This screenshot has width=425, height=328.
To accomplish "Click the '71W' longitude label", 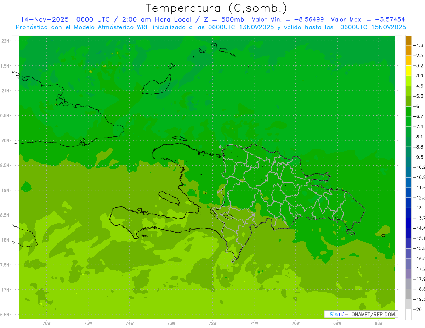I will pyautogui.click(x=254, y=323).
